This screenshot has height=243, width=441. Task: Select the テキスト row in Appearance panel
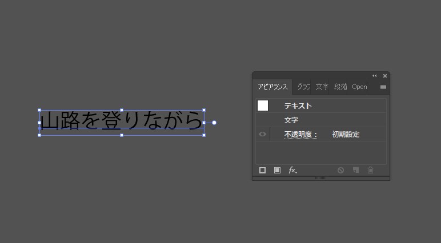[321, 106]
